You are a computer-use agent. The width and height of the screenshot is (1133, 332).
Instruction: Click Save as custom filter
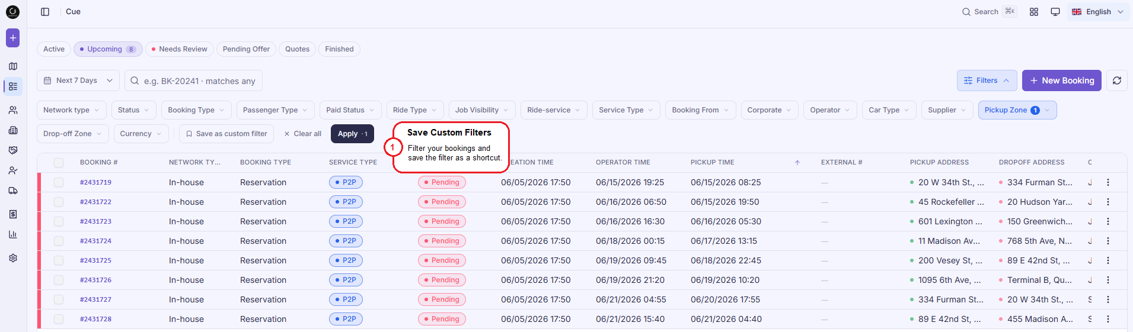(226, 134)
